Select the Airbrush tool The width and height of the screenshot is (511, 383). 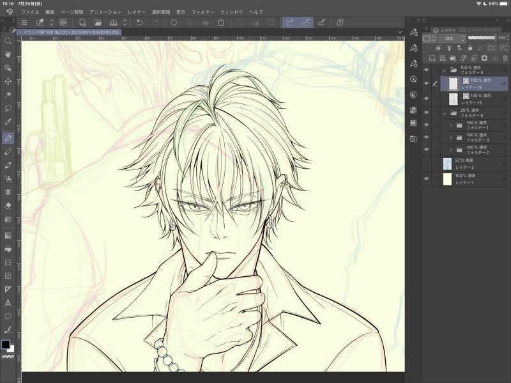8,179
